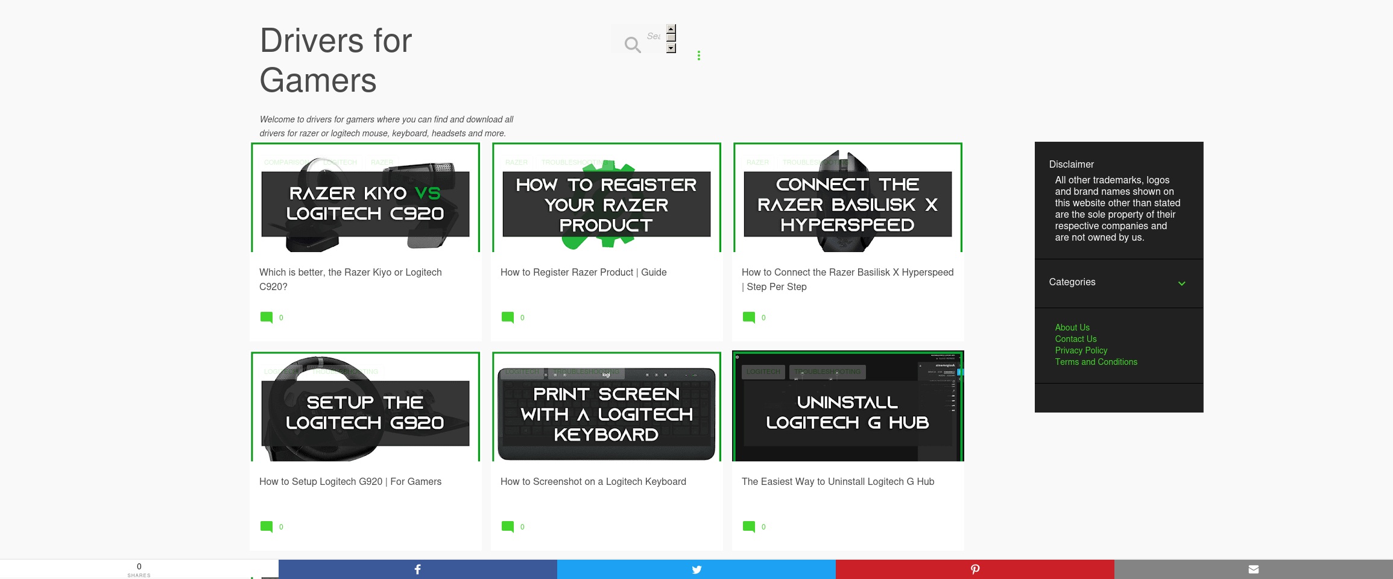Open the Terms and Conditions page
This screenshot has height=579, width=1393.
pos(1096,362)
